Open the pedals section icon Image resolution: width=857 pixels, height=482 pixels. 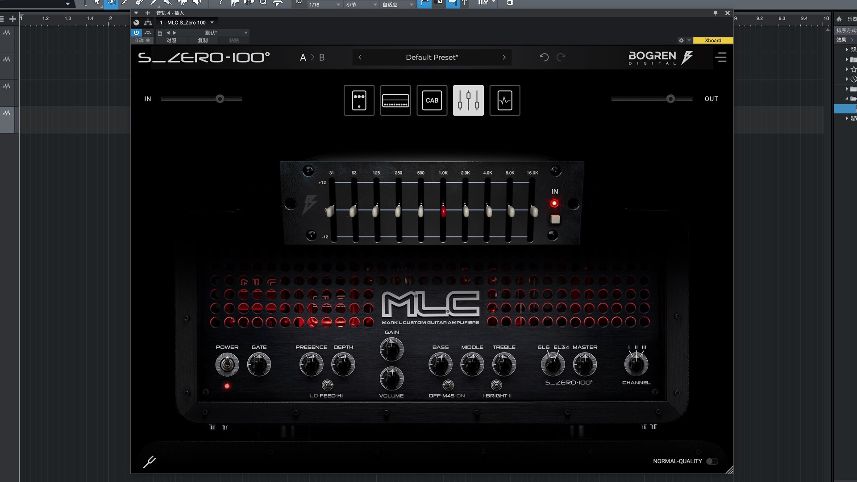coord(359,100)
